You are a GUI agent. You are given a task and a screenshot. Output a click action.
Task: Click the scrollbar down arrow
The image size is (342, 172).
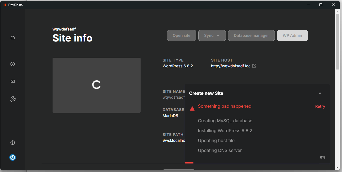pos(337,167)
